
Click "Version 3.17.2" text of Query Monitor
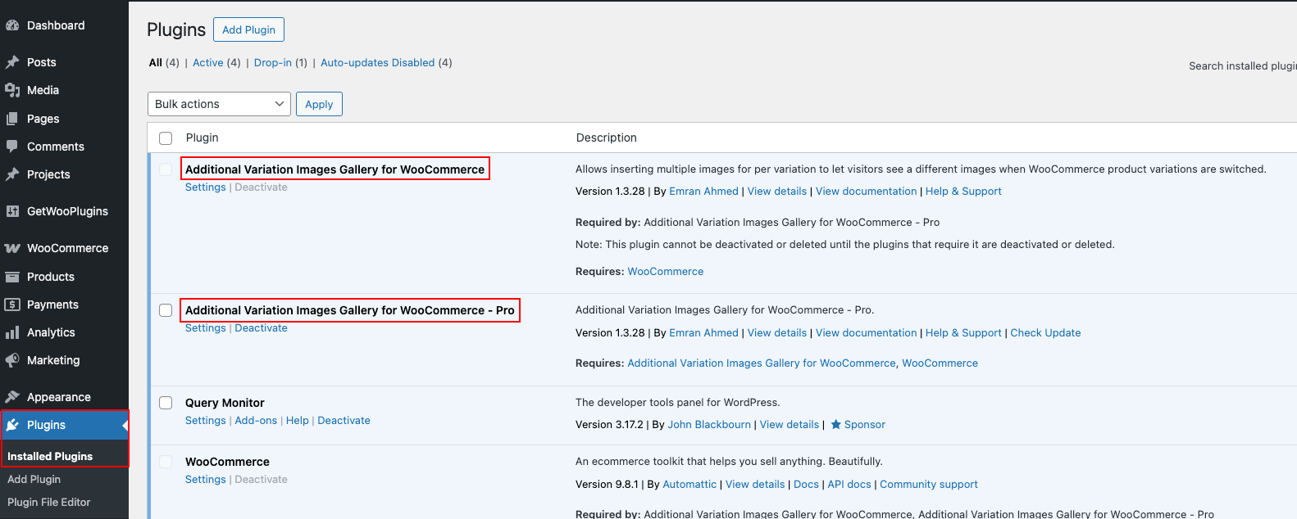[609, 424]
